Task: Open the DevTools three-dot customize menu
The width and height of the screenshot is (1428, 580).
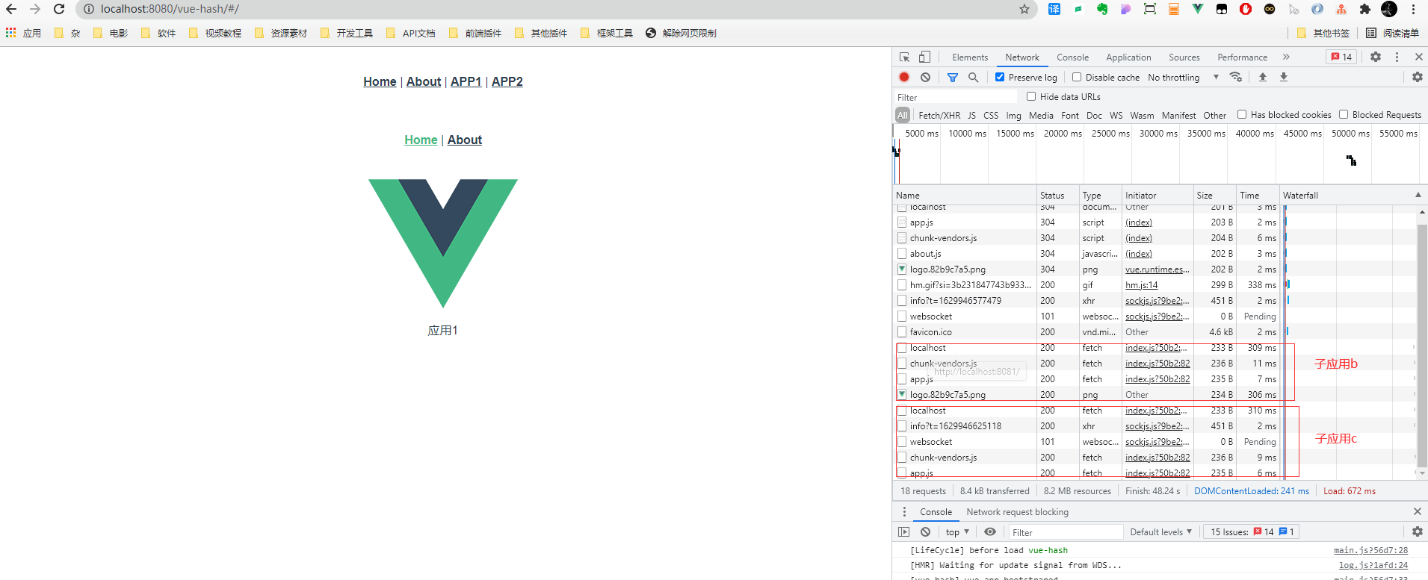Action: pyautogui.click(x=1397, y=57)
